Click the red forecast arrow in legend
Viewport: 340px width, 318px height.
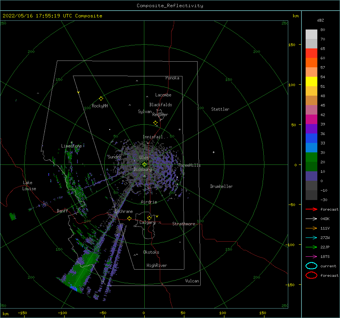[311, 209]
